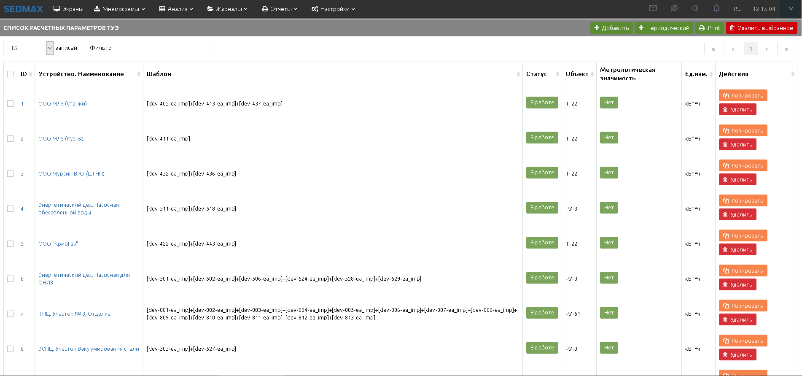802x376 pixels.
Task: Click into the Фильтр text field
Action: click(x=164, y=48)
